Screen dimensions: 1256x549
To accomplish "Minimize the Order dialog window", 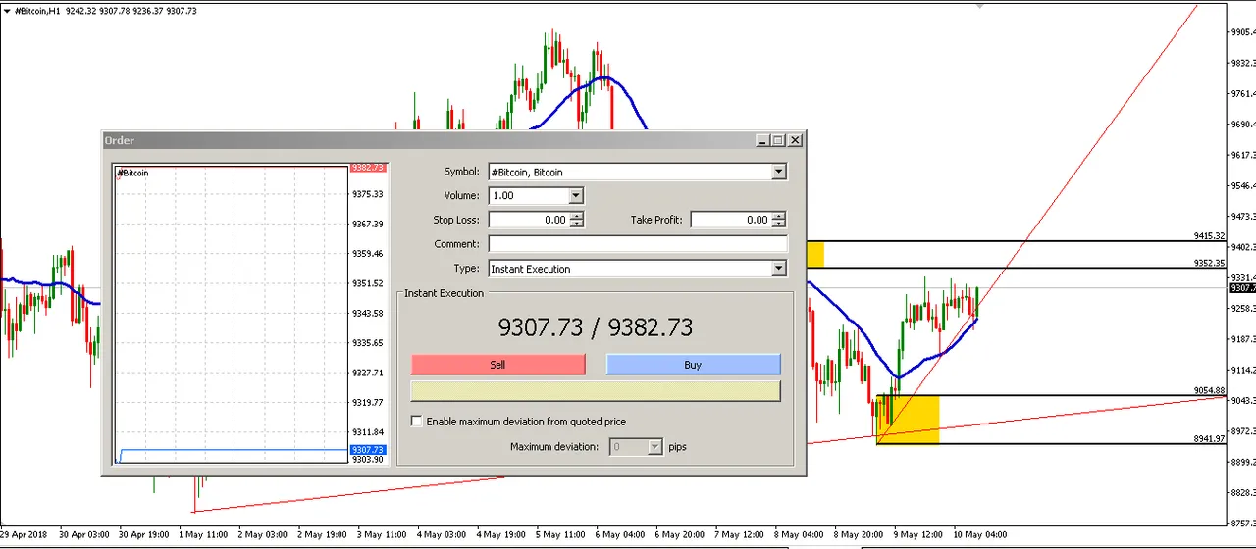I will (x=762, y=140).
